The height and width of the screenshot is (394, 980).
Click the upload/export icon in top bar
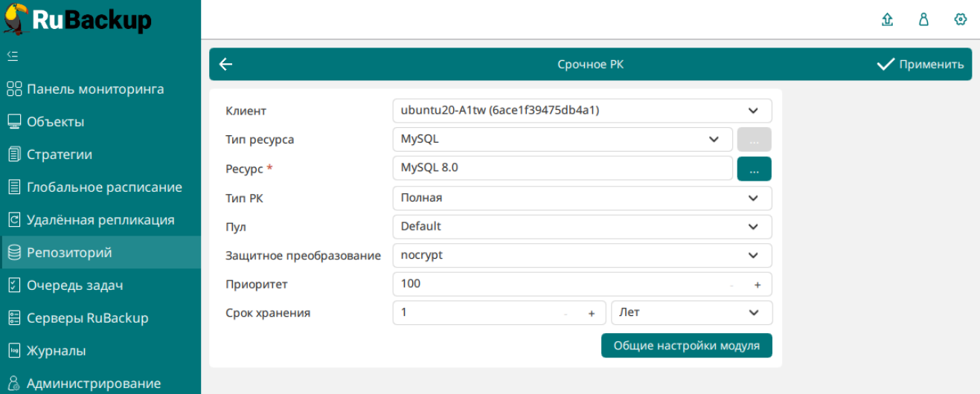click(887, 20)
